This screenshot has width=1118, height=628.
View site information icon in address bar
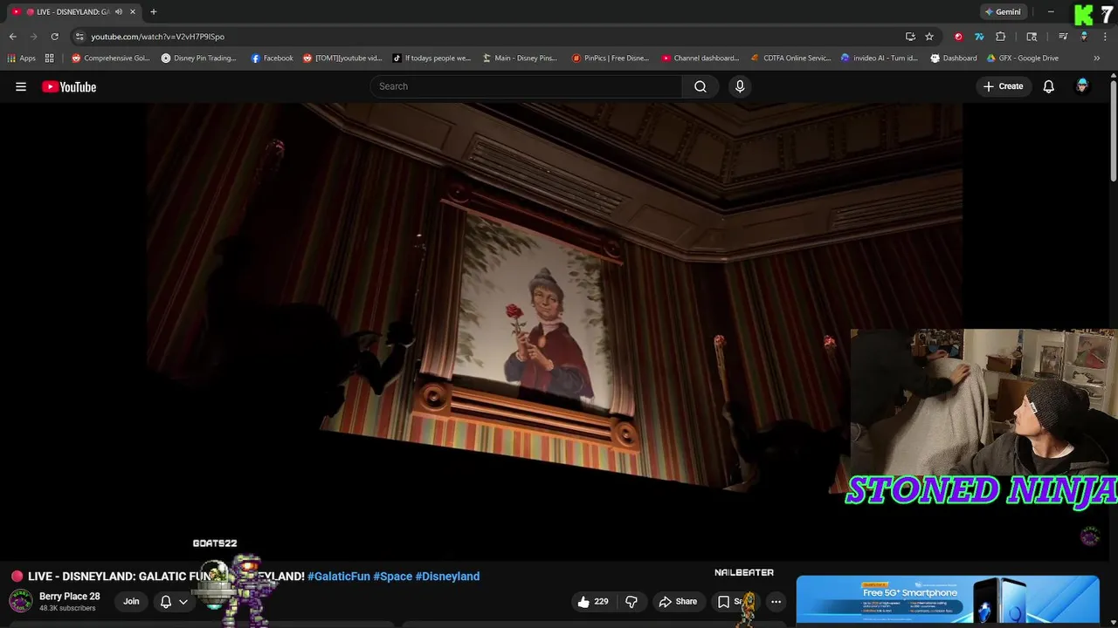click(79, 37)
